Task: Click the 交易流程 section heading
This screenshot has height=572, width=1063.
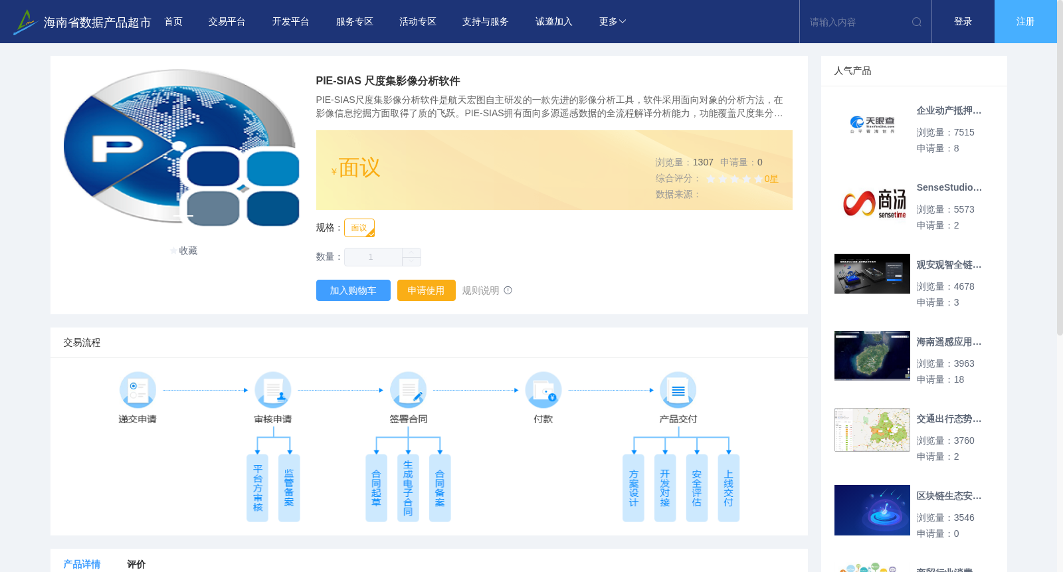Action: pyautogui.click(x=82, y=343)
